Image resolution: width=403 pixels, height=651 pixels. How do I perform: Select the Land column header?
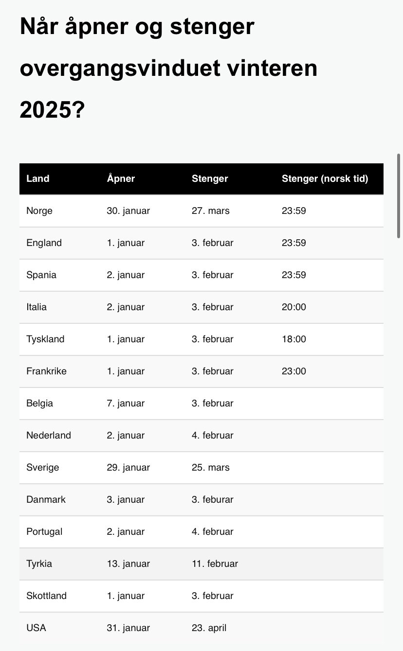(x=38, y=178)
